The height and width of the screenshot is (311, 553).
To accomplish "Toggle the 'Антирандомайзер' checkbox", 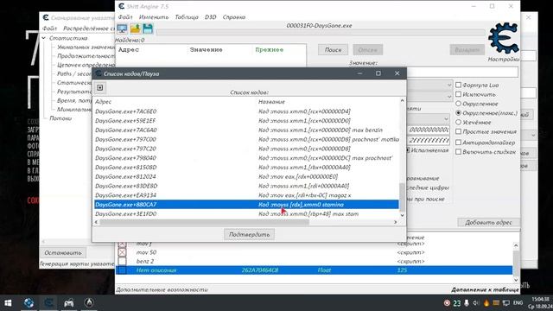I will pyautogui.click(x=458, y=143).
